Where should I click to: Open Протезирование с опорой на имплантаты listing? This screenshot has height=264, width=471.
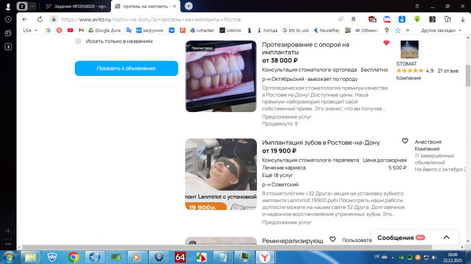(x=305, y=48)
